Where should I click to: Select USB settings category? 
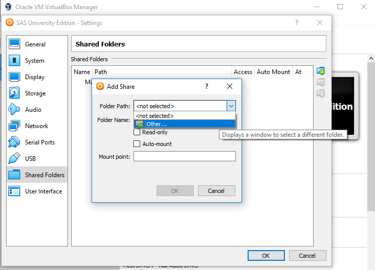(37, 158)
